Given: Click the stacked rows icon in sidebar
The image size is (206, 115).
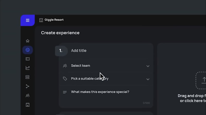Looking at the screenshot, I should click(28, 77).
